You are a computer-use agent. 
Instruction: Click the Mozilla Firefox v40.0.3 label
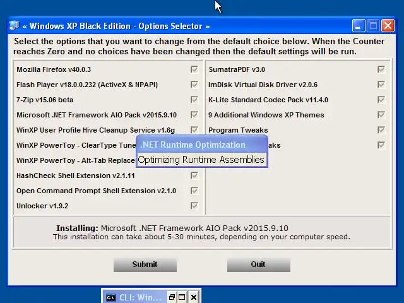tap(54, 69)
